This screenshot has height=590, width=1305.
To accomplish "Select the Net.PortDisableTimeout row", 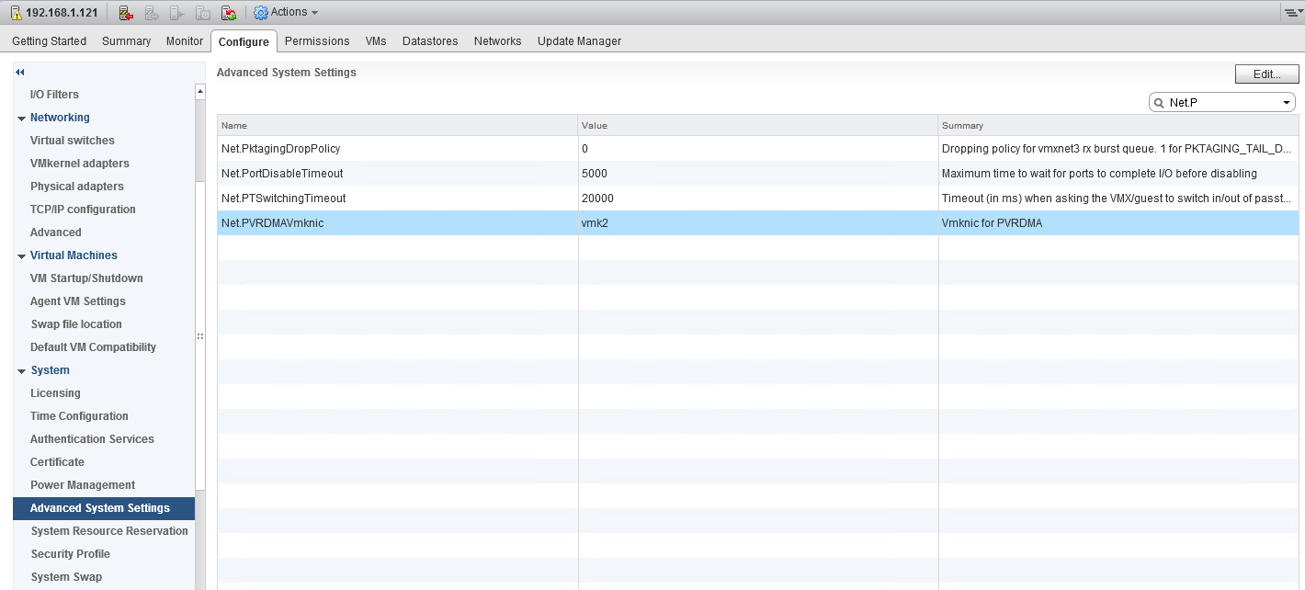I will (x=758, y=174).
